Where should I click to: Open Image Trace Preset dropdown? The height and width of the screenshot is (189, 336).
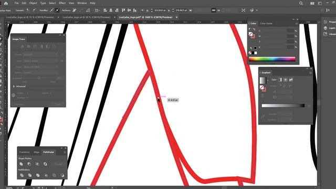[x=40, y=55]
